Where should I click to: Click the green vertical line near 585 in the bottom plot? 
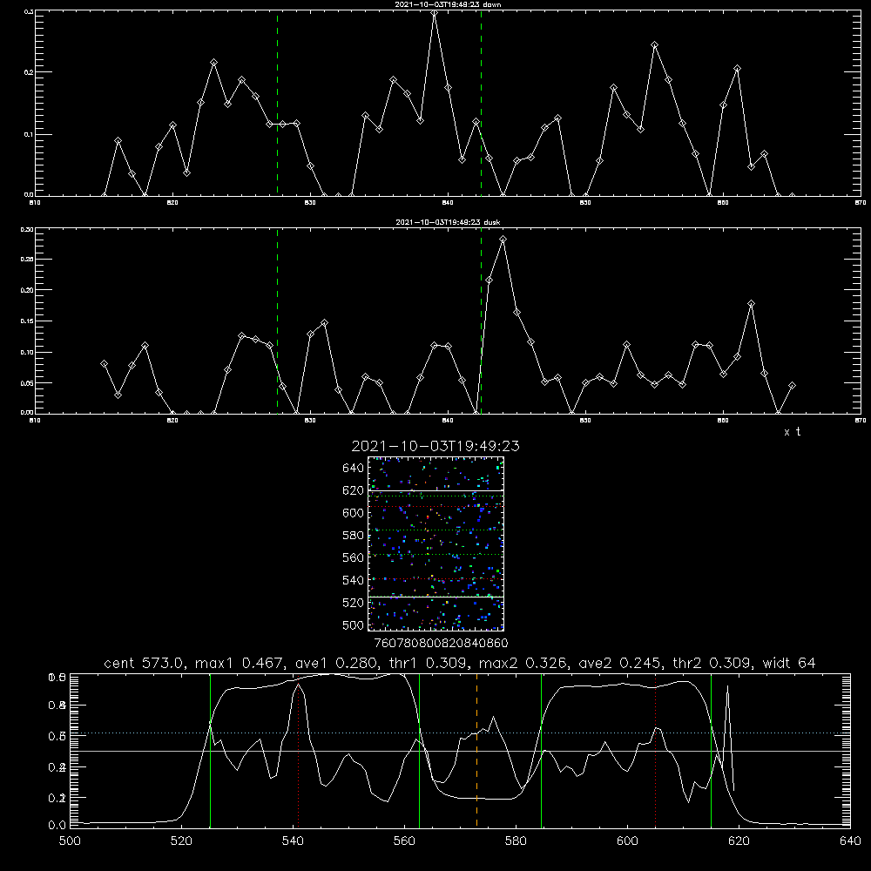tap(541, 750)
